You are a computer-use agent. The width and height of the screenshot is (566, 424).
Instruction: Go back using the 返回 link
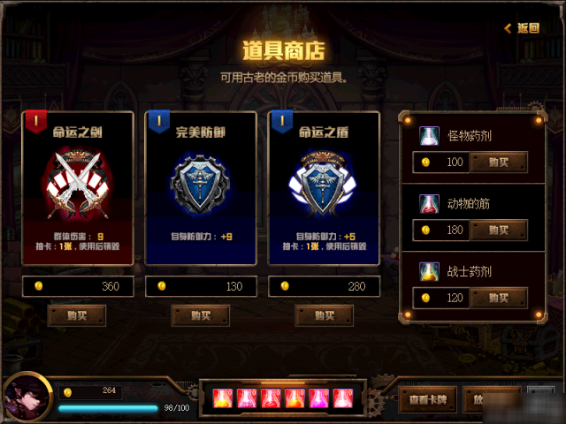(x=522, y=28)
